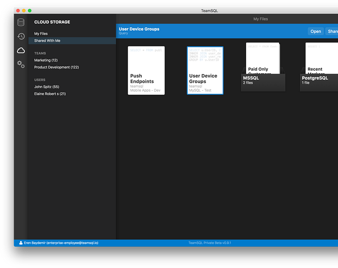Click the My Files tab header
The height and width of the screenshot is (268, 338).
[260, 19]
